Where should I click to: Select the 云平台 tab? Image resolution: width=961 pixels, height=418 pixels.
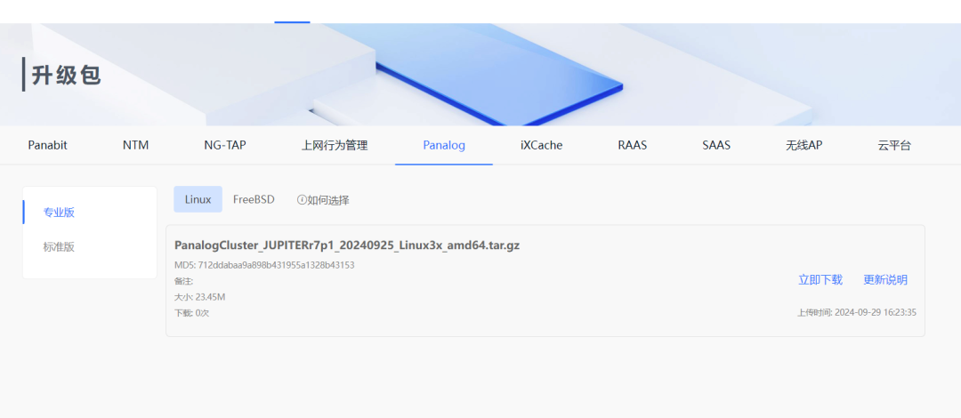click(x=894, y=145)
